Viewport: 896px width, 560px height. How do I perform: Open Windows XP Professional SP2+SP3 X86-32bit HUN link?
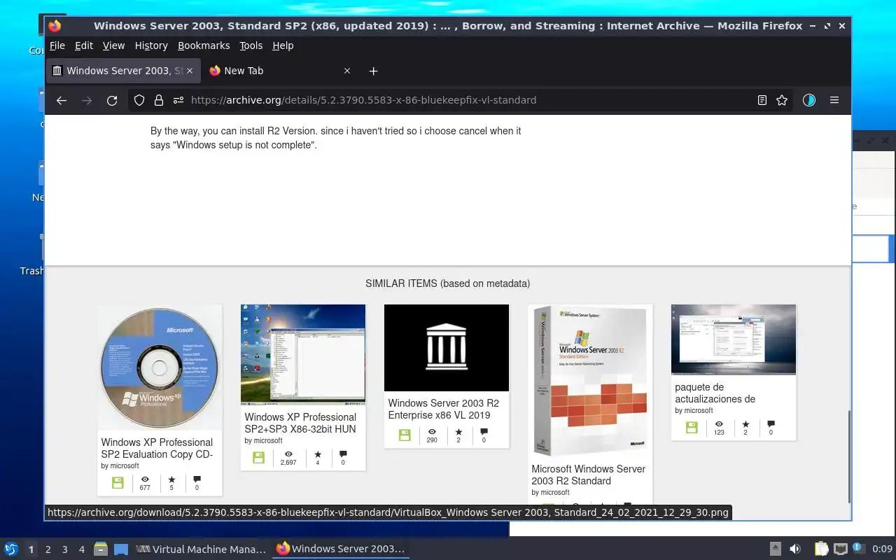click(x=300, y=423)
